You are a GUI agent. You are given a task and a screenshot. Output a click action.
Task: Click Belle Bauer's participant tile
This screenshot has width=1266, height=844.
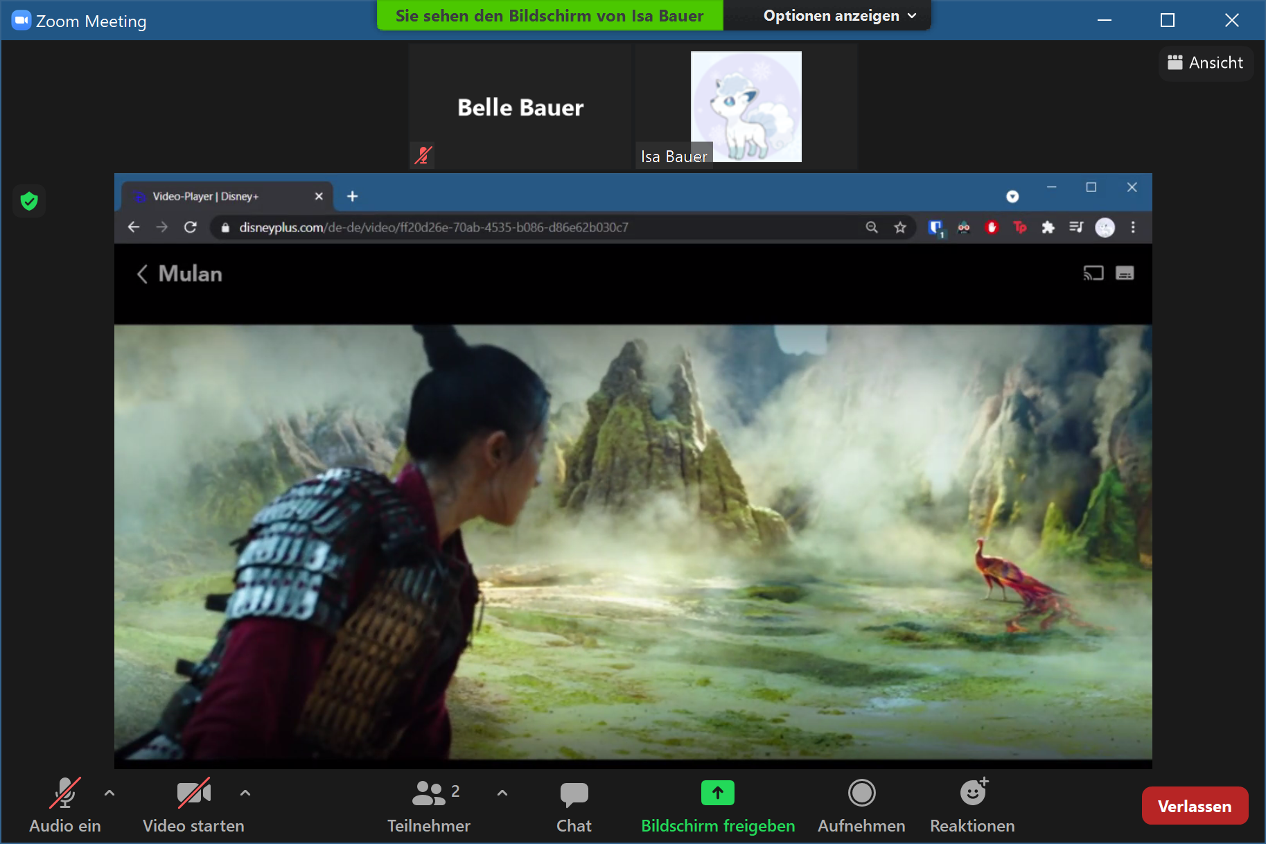(x=520, y=107)
